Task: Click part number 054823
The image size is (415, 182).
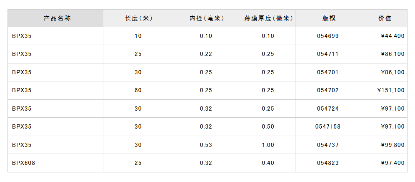Action: 328,163
